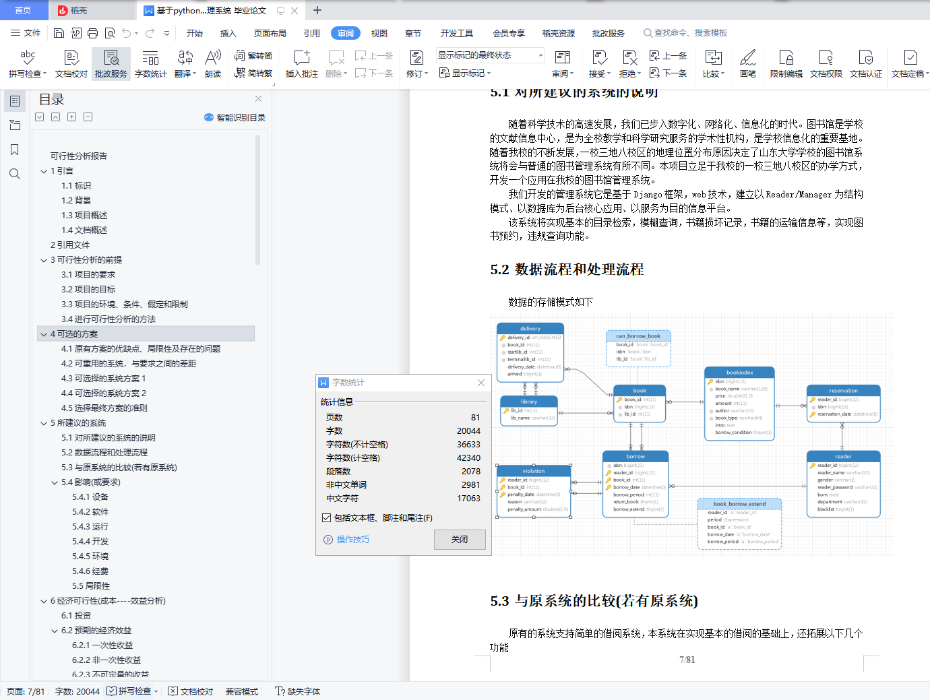The width and height of the screenshot is (930, 700).
Task: Click 页面: 7/81 in the status bar
Action: [x=26, y=691]
